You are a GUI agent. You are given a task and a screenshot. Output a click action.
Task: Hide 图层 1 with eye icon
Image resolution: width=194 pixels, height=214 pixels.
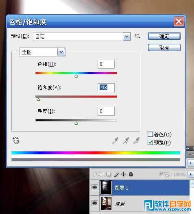[94, 187]
